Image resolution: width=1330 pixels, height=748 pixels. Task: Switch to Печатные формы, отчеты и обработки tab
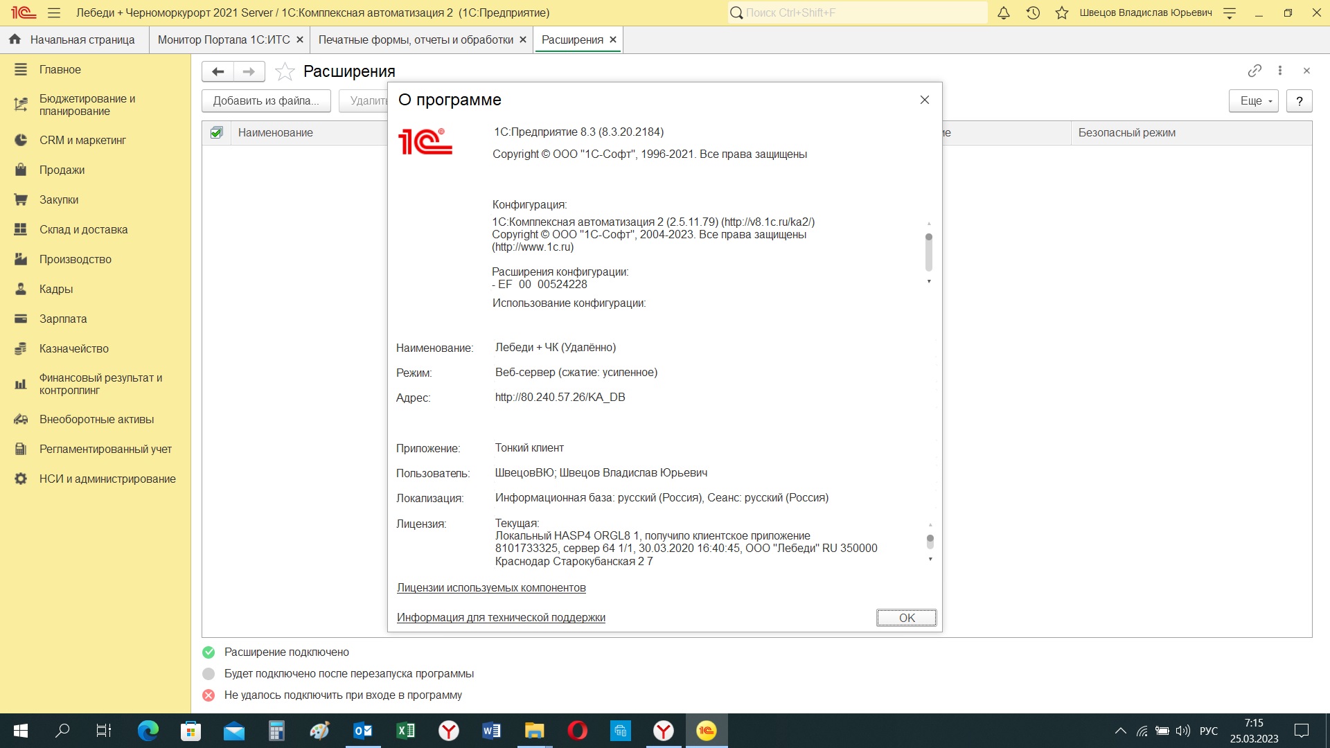416,39
